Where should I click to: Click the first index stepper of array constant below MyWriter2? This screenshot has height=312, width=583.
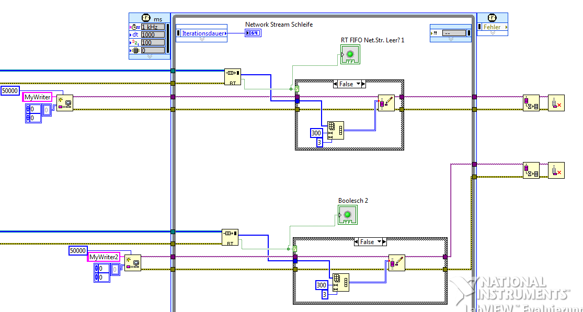[x=96, y=269]
